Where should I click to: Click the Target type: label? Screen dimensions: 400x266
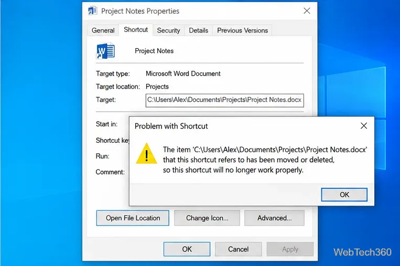click(113, 74)
